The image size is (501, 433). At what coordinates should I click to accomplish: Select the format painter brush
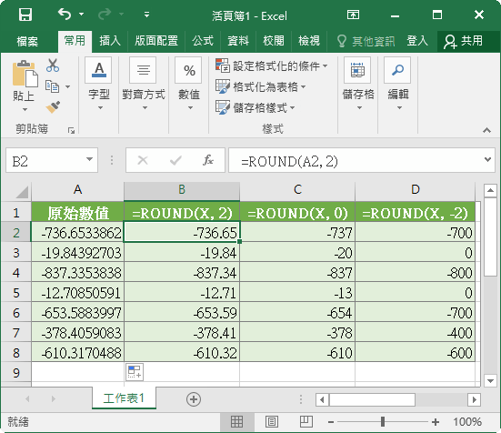(x=53, y=107)
